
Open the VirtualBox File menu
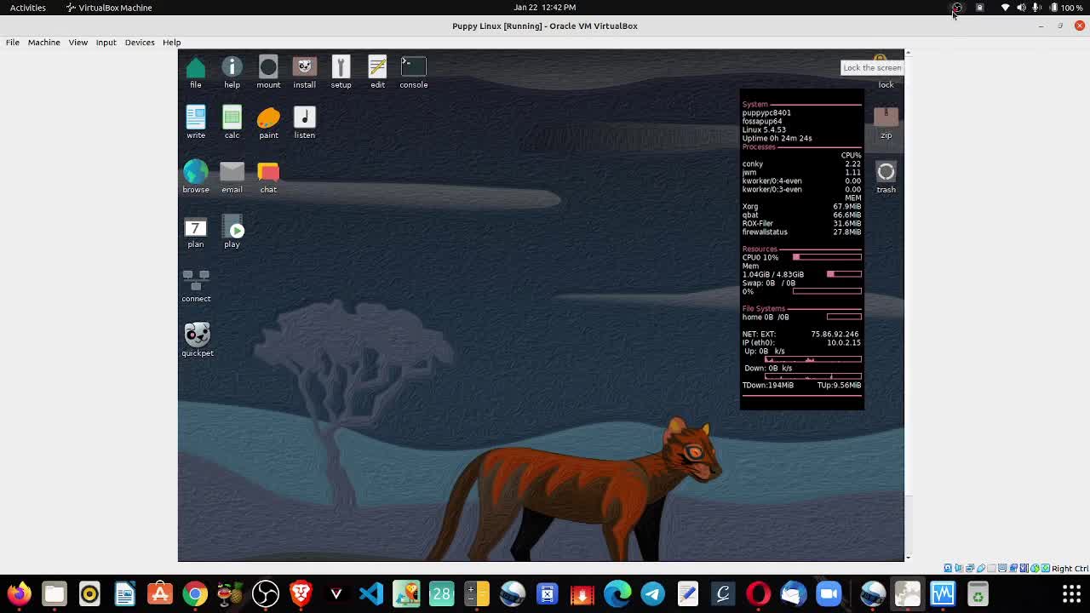tap(13, 42)
